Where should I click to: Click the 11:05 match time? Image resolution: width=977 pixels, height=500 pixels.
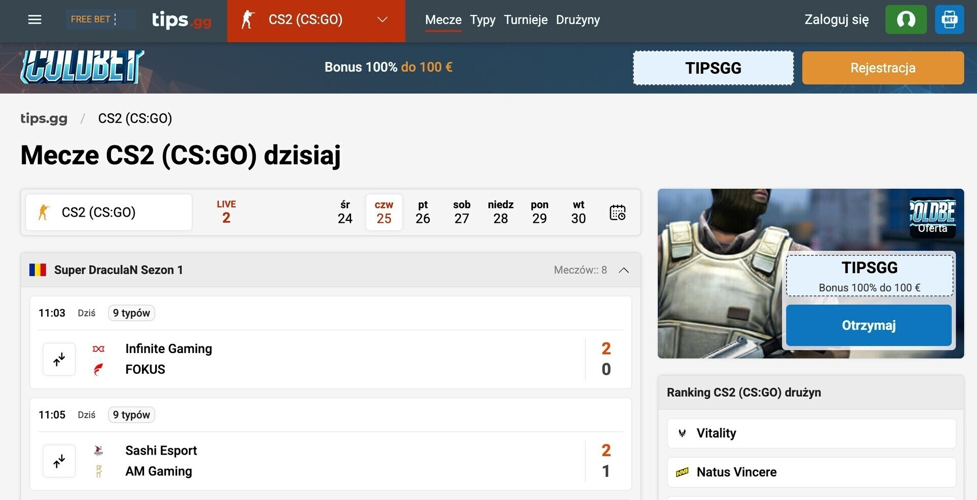(x=52, y=415)
